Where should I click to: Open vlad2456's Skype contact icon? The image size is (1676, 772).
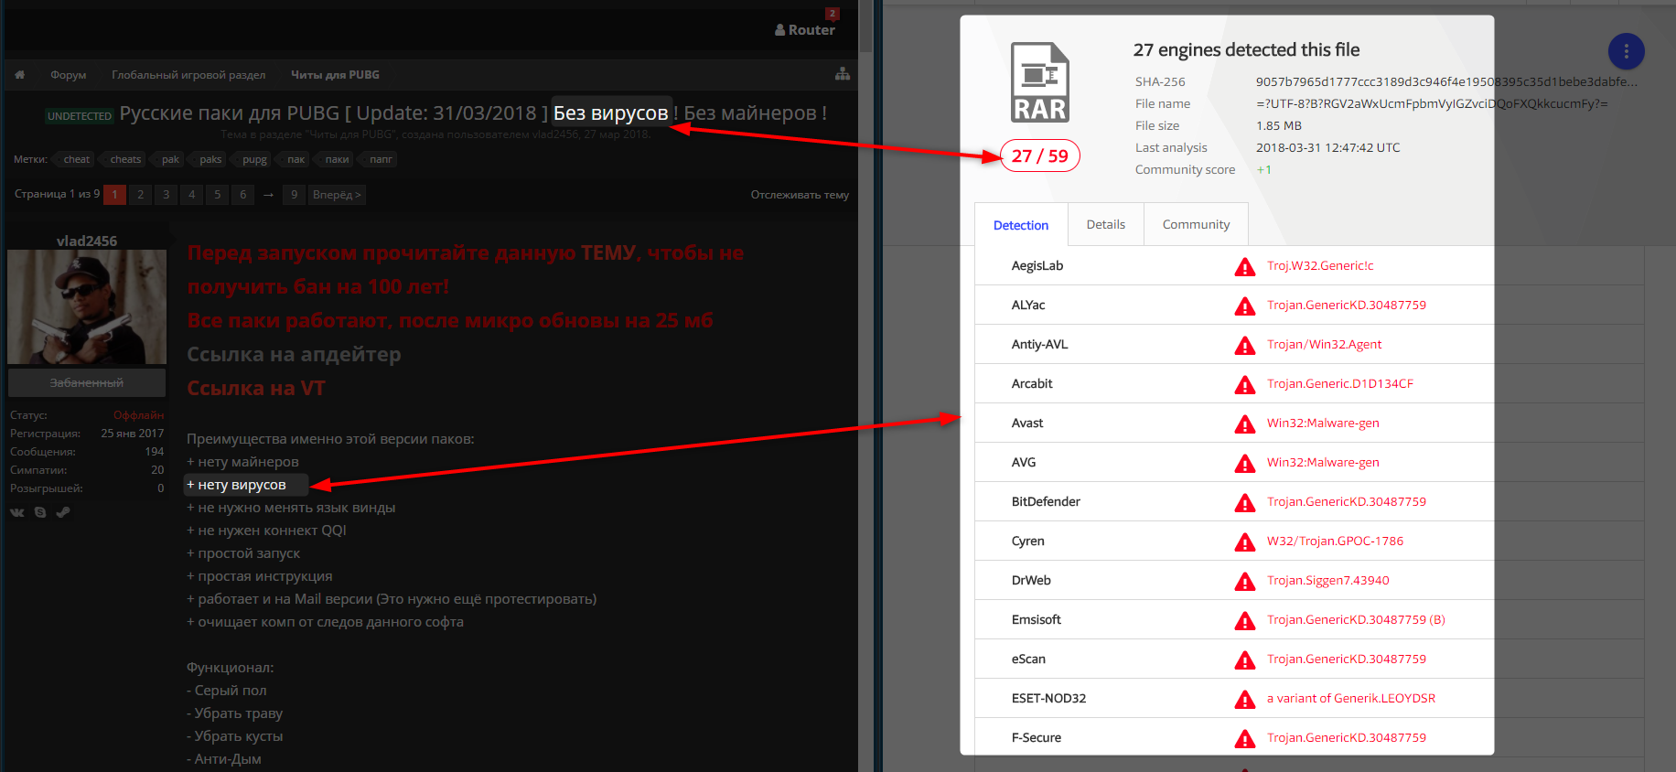(x=40, y=512)
